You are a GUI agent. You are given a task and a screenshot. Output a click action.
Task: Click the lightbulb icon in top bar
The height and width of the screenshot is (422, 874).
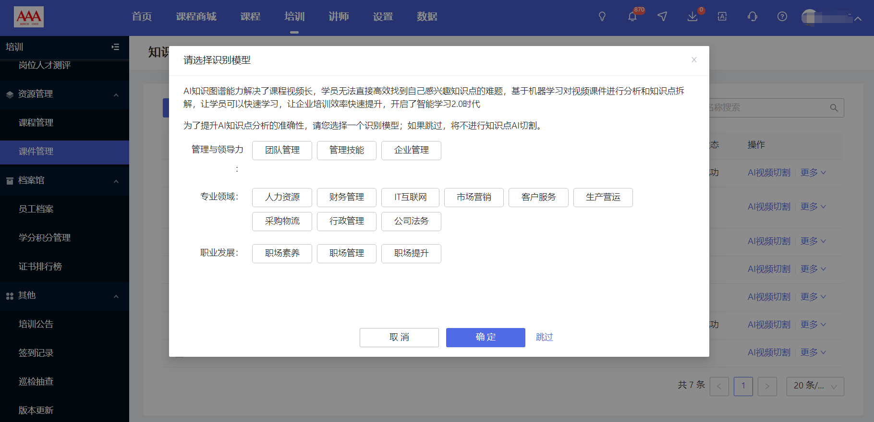click(602, 17)
